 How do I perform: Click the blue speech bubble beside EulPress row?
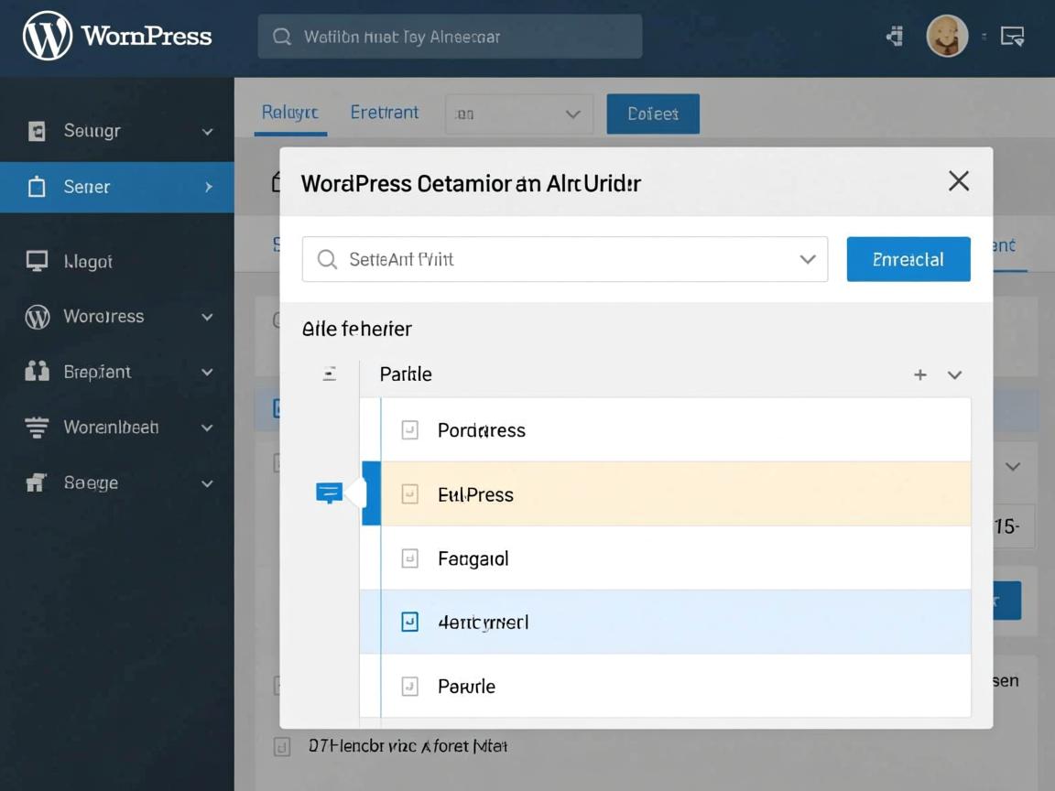330,493
